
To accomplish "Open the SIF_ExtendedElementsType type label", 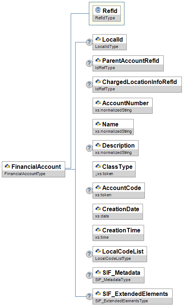I will point(121,301).
